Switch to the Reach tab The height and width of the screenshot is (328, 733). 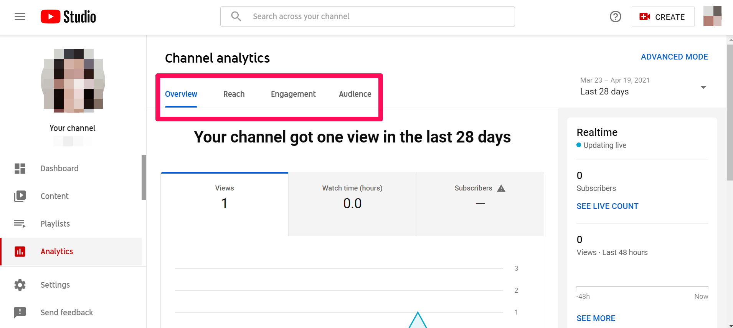[x=234, y=94]
